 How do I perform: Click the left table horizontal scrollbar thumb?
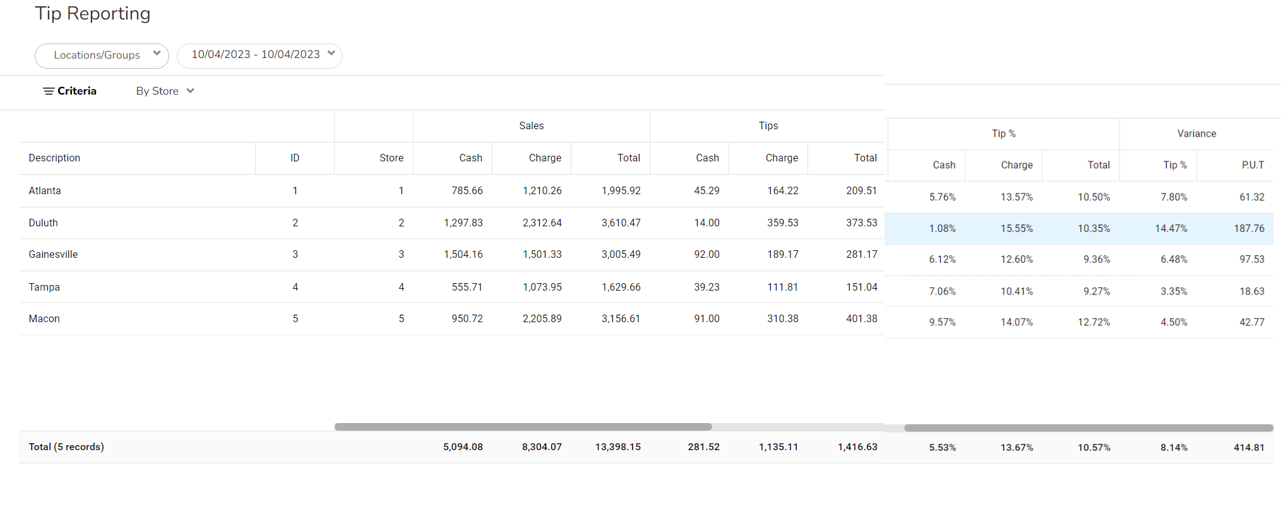523,427
